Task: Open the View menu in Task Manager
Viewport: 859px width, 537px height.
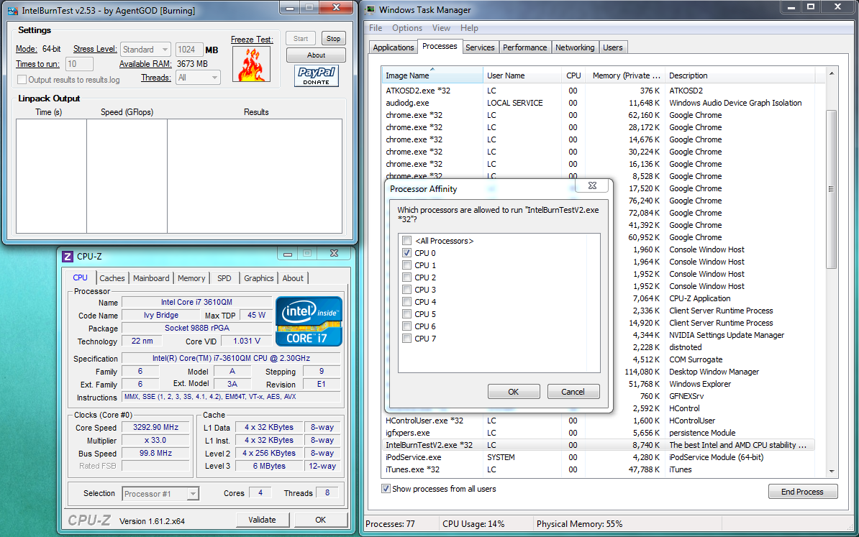Action: (441, 28)
